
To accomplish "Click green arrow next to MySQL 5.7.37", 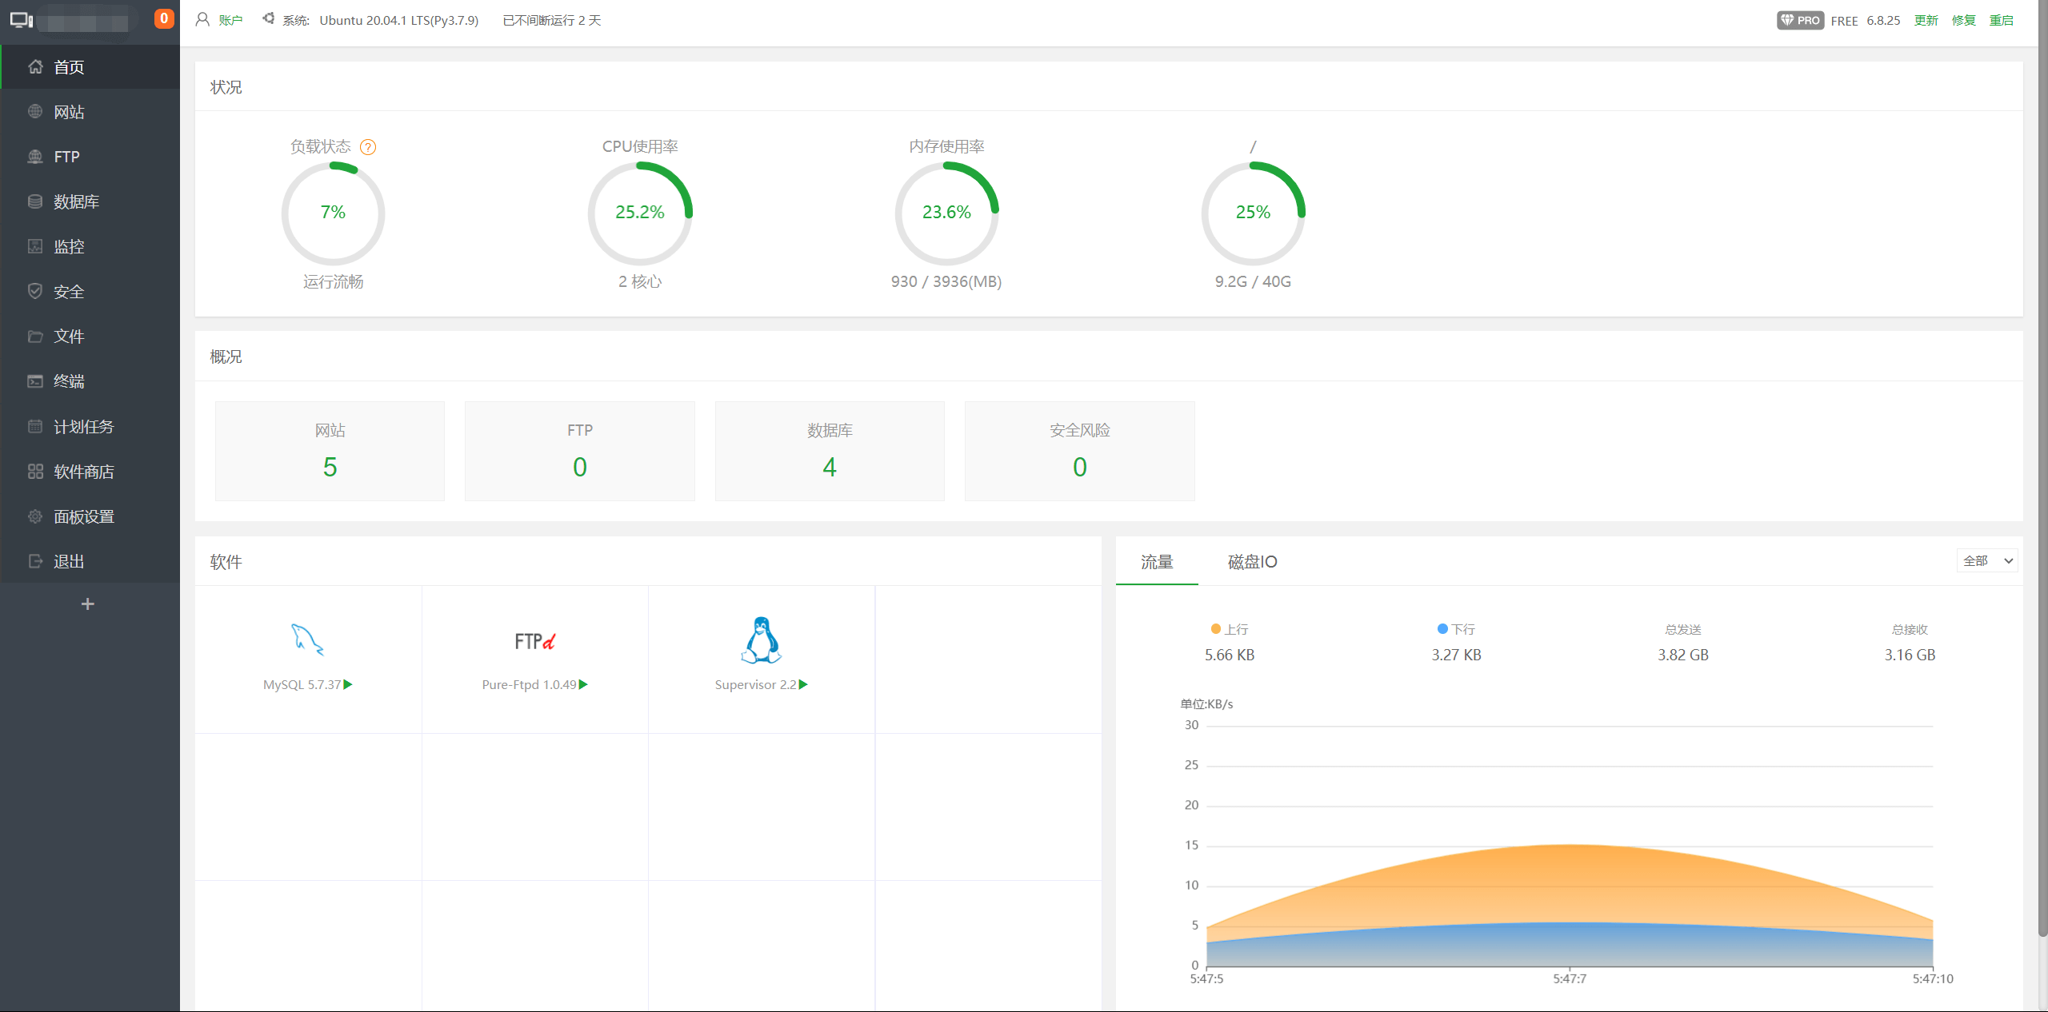I will 348,684.
